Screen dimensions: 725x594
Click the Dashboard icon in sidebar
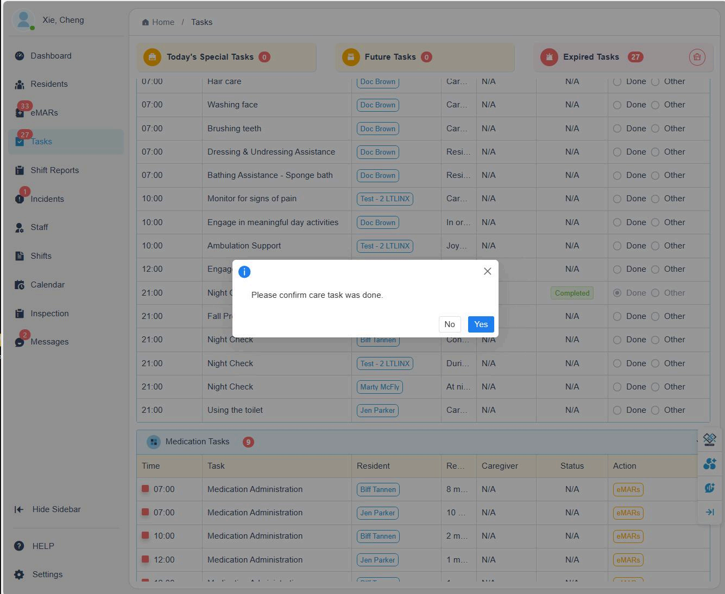20,56
